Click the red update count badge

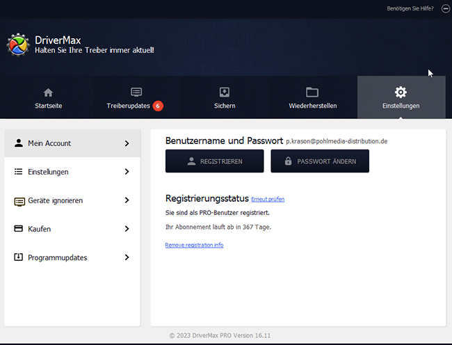(158, 106)
